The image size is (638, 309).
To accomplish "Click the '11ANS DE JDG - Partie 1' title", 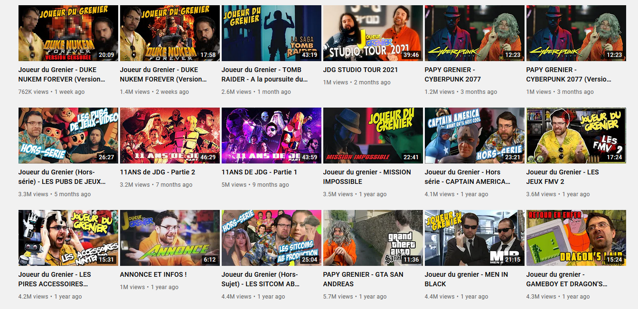I will 260,172.
